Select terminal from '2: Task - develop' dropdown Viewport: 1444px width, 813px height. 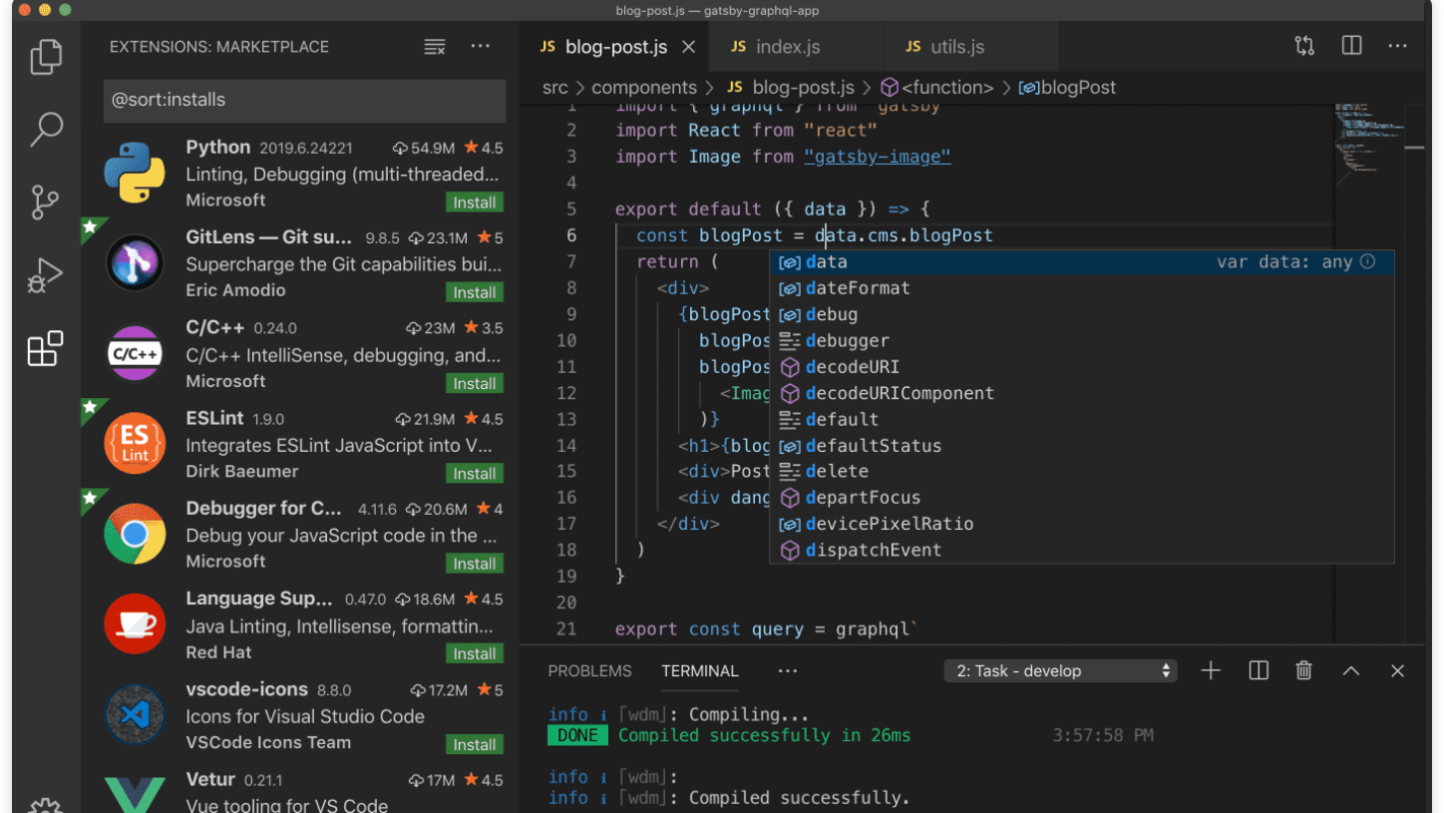[1060, 671]
